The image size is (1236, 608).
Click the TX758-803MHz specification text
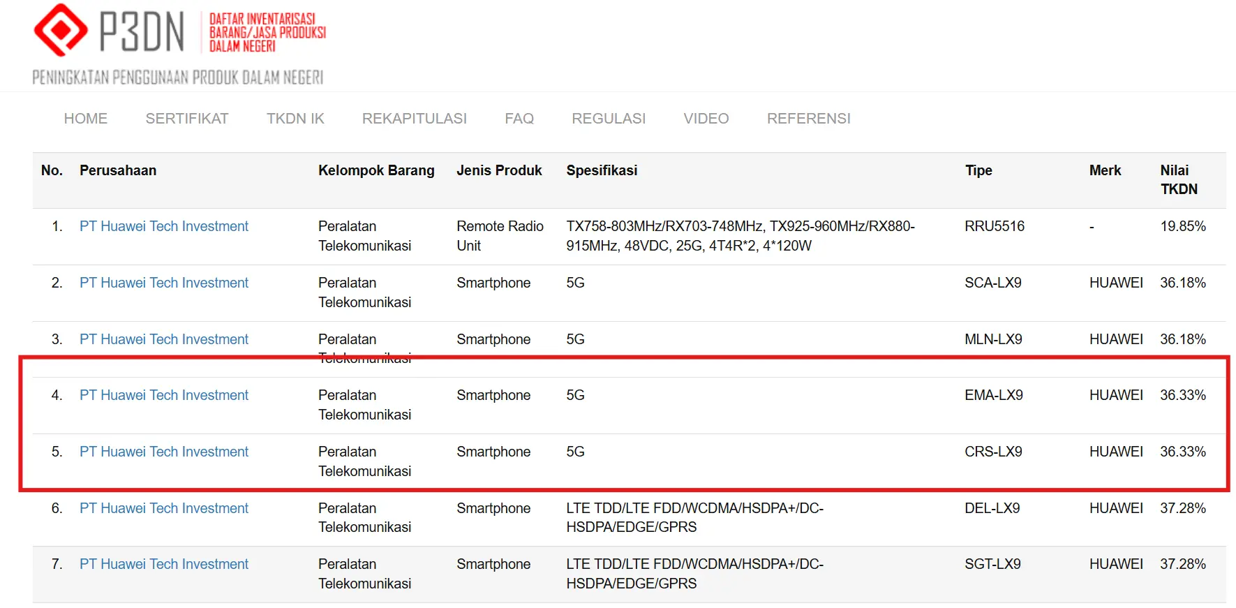(740, 236)
